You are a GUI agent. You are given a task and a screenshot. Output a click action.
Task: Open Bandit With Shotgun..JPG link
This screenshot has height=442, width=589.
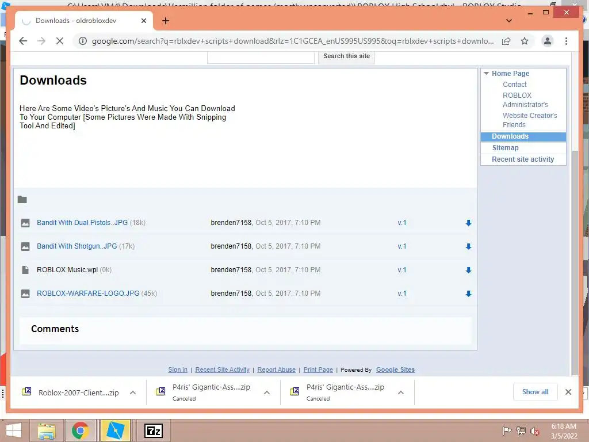(77, 246)
